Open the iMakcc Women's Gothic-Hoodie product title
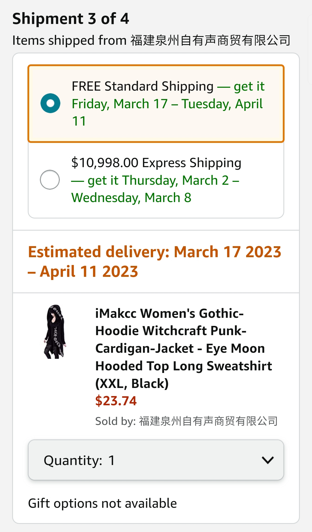 pos(183,348)
